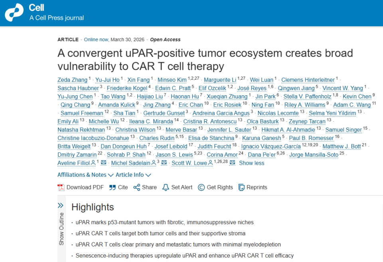Open author Clemens Hinterleitner link
This screenshot has width=383, height=262.
pos(308,80)
